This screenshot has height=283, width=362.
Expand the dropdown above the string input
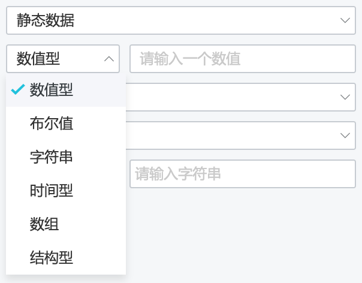click(240, 136)
